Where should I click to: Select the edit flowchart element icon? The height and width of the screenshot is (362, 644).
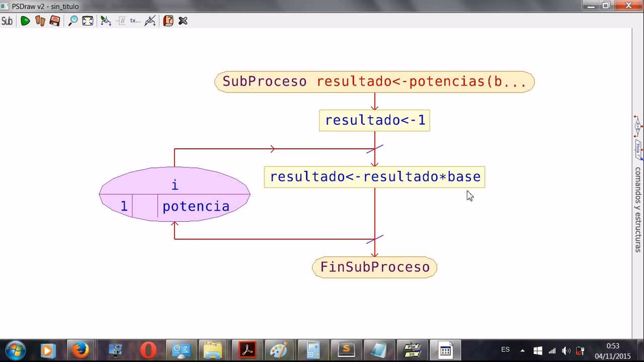point(106,21)
